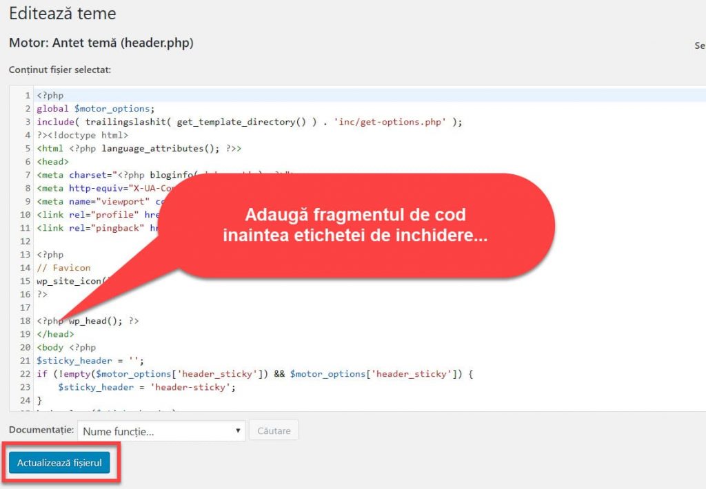Open the Nume funcție dropdown

coord(160,431)
